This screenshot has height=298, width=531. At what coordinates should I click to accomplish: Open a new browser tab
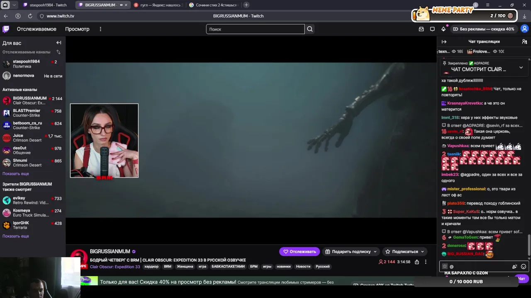tap(246, 5)
